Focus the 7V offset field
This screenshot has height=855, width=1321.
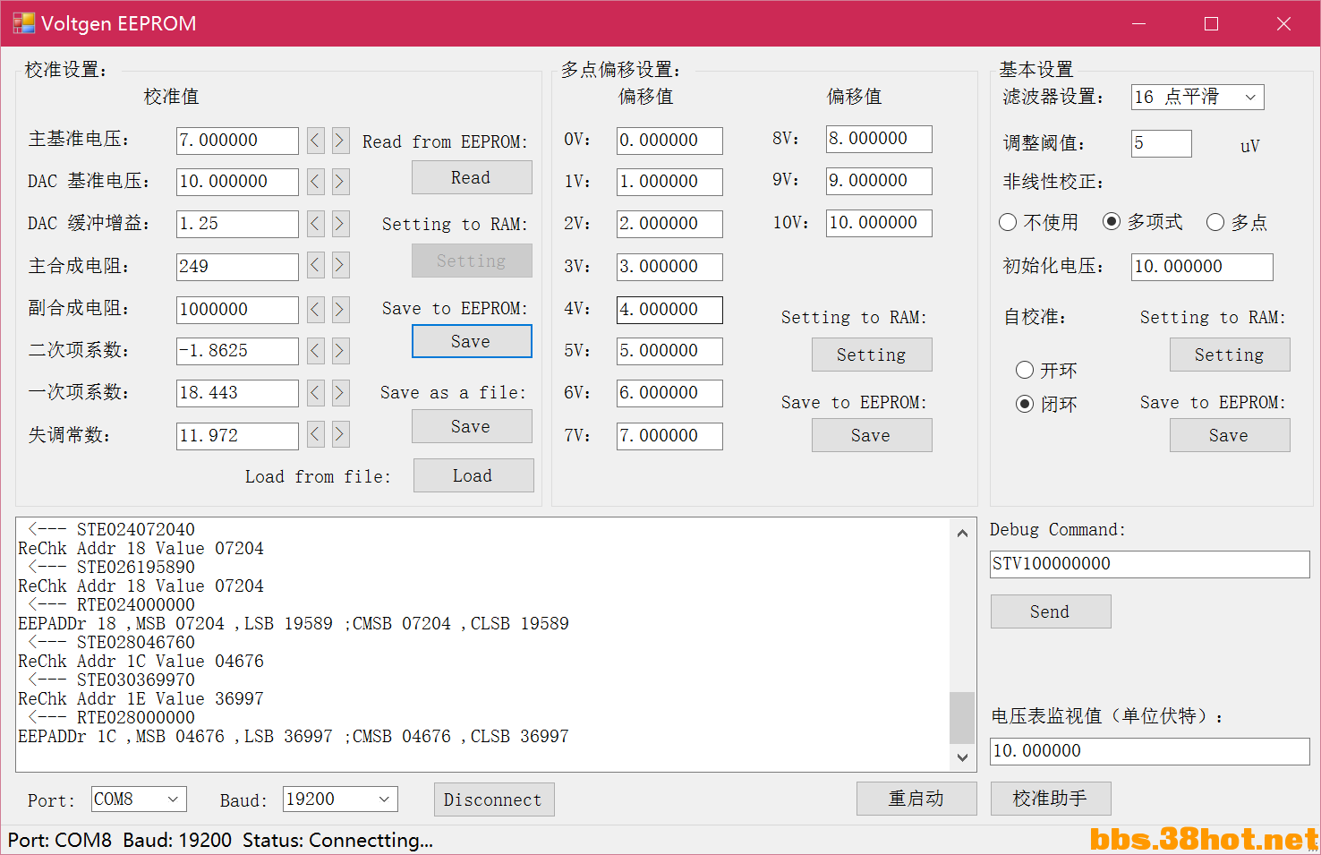tap(669, 436)
